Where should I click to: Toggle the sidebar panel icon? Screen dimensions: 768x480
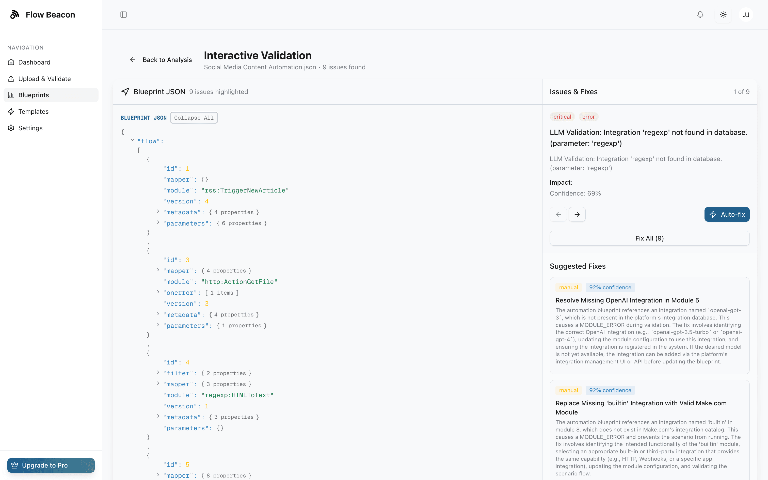123,15
